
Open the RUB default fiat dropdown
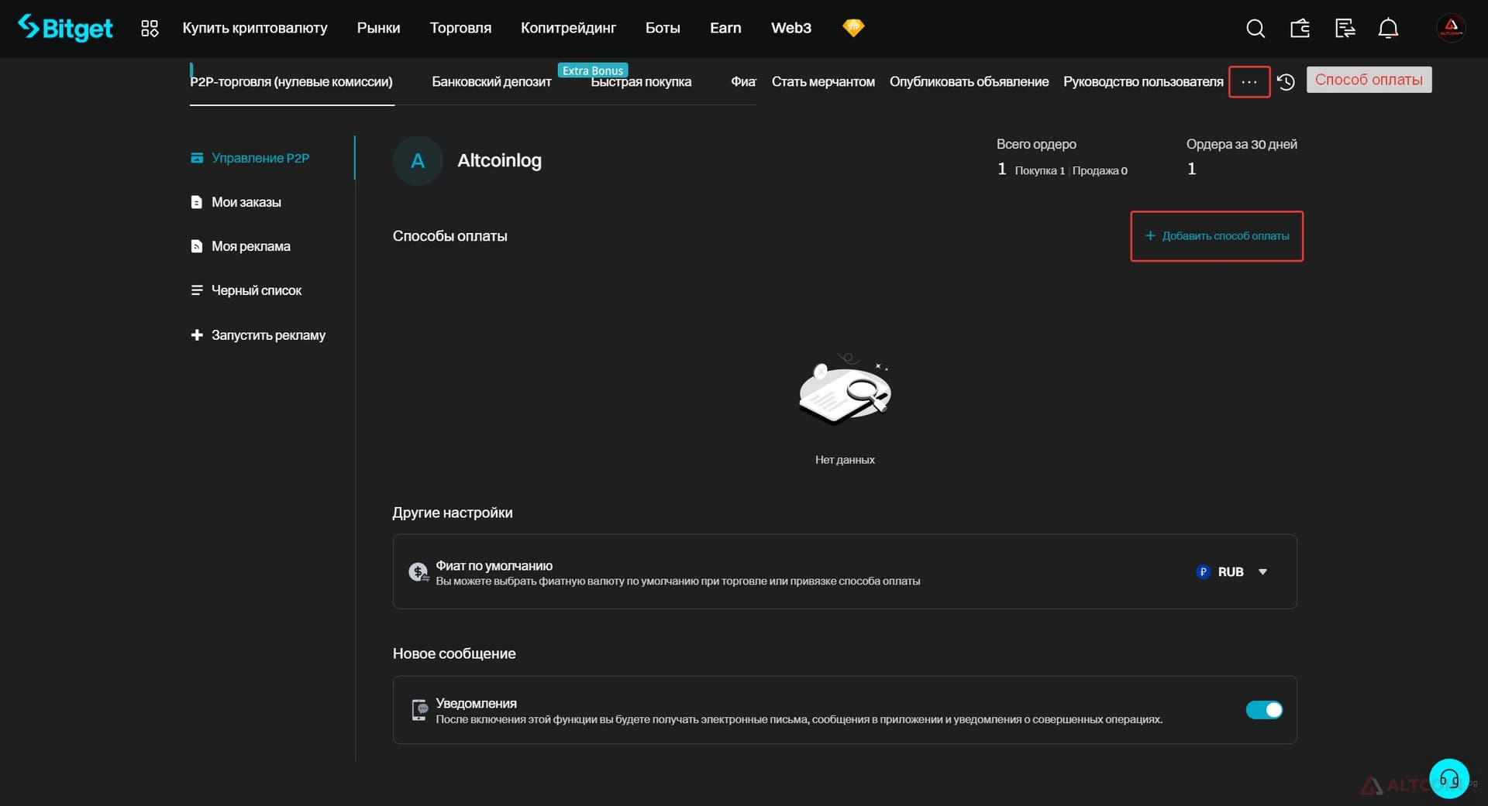click(1231, 572)
